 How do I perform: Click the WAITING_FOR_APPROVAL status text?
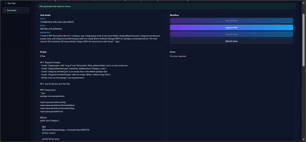[x=51, y=29]
